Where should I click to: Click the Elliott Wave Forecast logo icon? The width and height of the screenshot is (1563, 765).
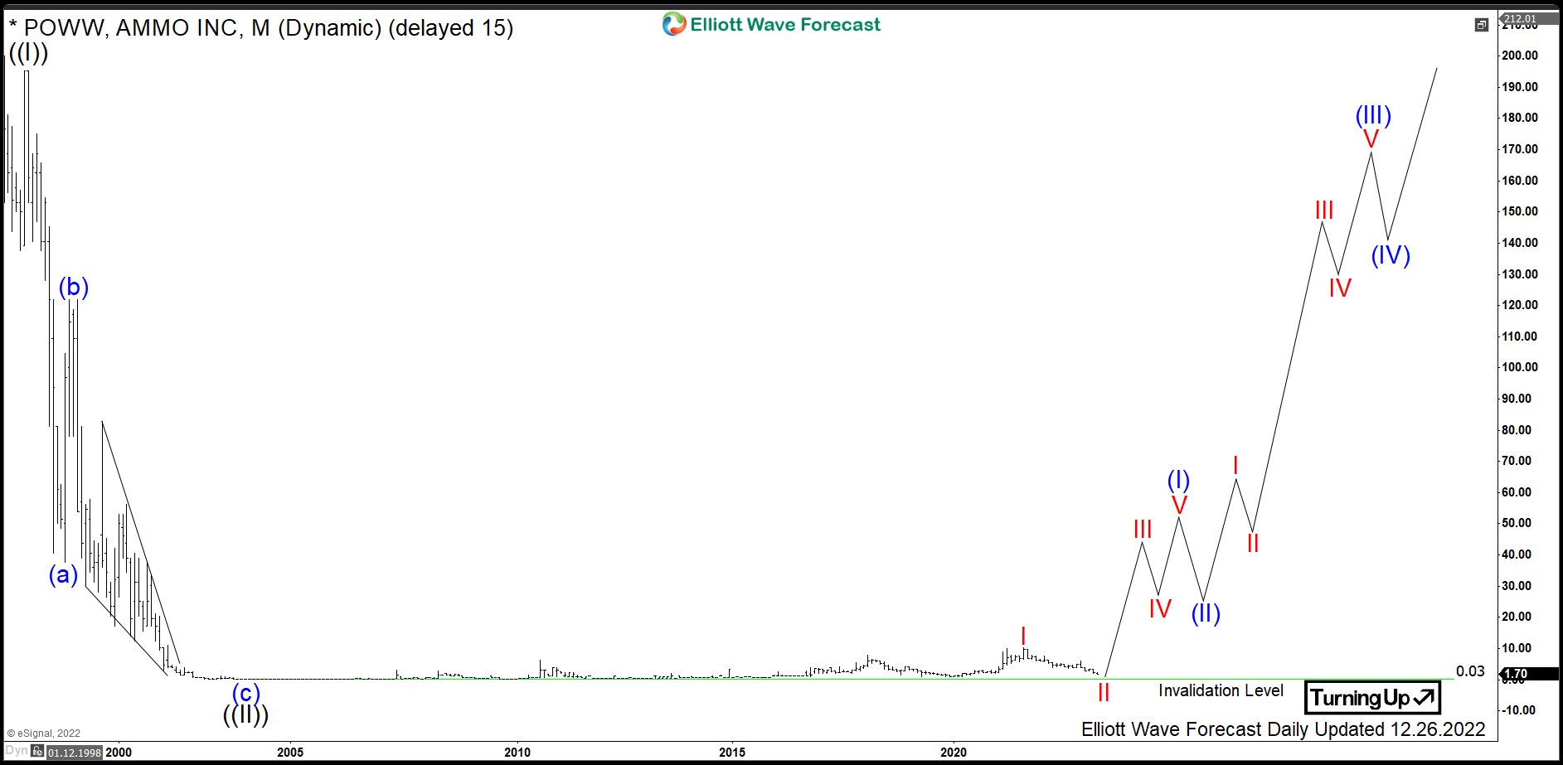click(x=674, y=24)
